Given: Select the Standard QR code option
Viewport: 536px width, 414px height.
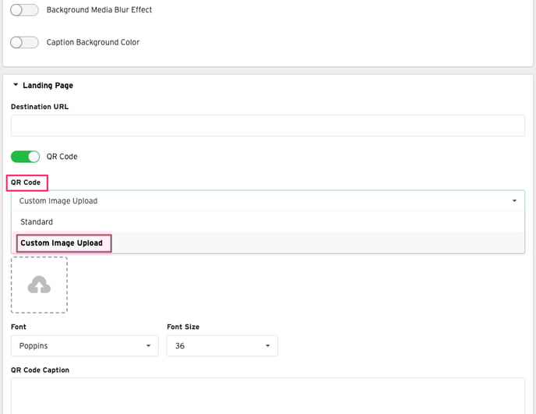Looking at the screenshot, I should [37, 222].
